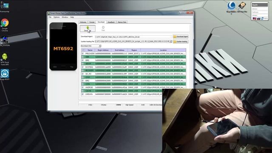
Task: Uncheck the MBR row checkbox
Action: click(83, 57)
